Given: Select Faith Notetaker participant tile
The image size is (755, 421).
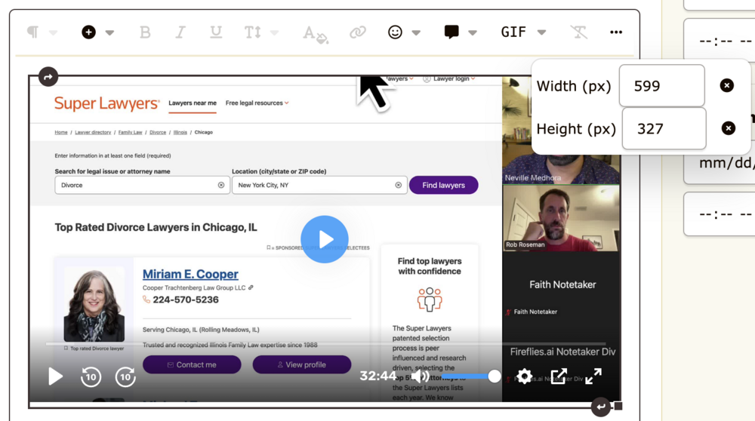Looking at the screenshot, I should pos(561,285).
